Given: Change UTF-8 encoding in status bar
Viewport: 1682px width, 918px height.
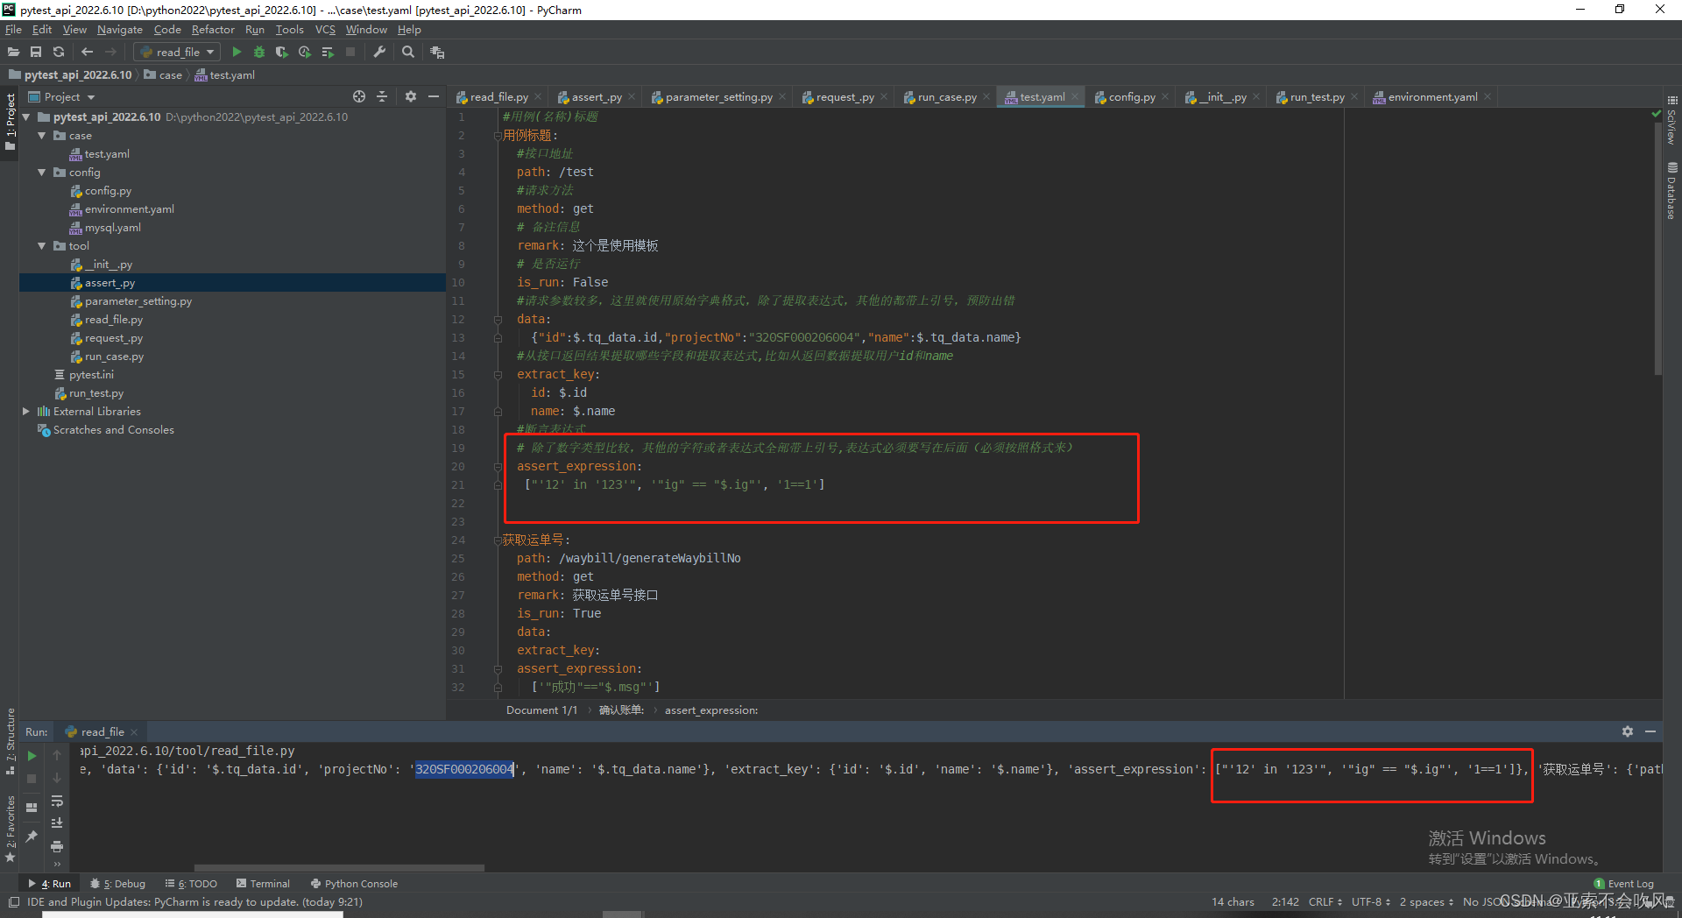Looking at the screenshot, I should pyautogui.click(x=1370, y=902).
